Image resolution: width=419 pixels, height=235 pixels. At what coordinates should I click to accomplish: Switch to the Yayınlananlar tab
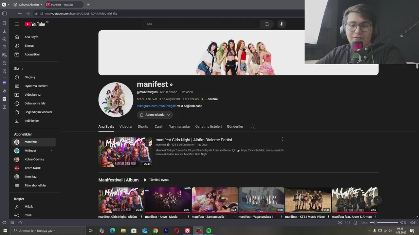179,127
